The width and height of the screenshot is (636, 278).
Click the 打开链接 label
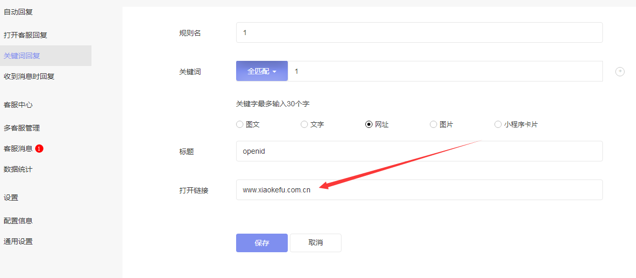point(194,190)
